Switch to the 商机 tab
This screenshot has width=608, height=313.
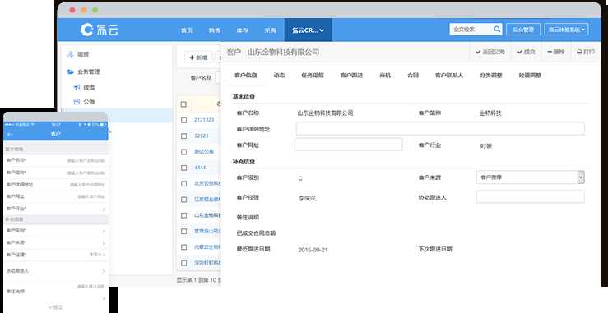pyautogui.click(x=385, y=76)
